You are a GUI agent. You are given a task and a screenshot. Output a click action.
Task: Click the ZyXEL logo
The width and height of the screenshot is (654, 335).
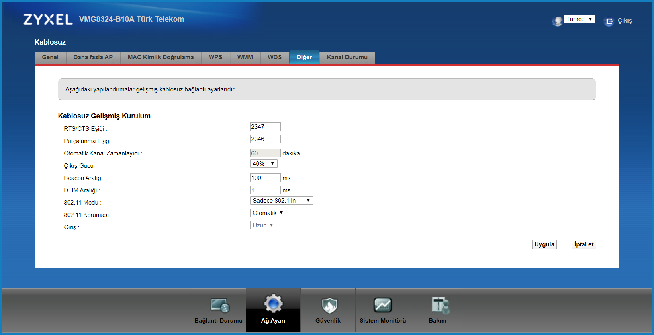coord(48,19)
